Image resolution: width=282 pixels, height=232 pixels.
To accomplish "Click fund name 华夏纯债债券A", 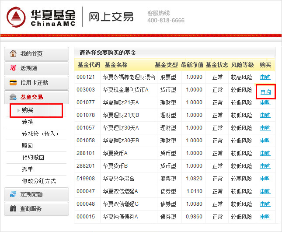I will [120, 217].
